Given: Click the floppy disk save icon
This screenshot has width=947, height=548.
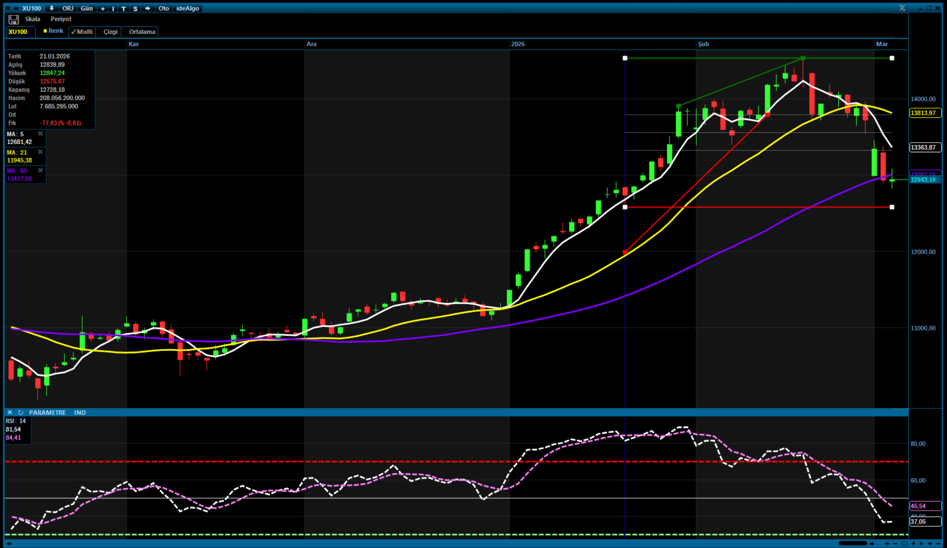Looking at the screenshot, I should pyautogui.click(x=13, y=20).
